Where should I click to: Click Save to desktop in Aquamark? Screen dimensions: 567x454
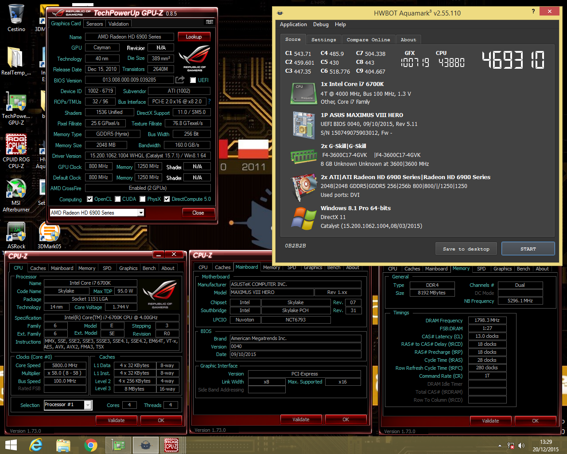click(466, 249)
